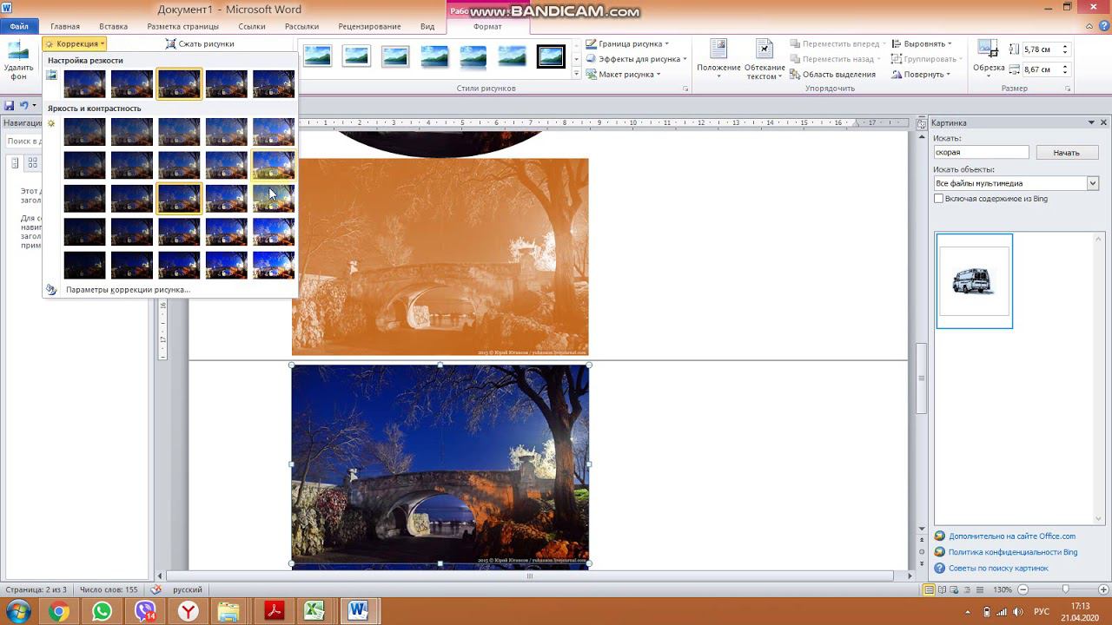Open Excel from taskbar

click(x=314, y=612)
